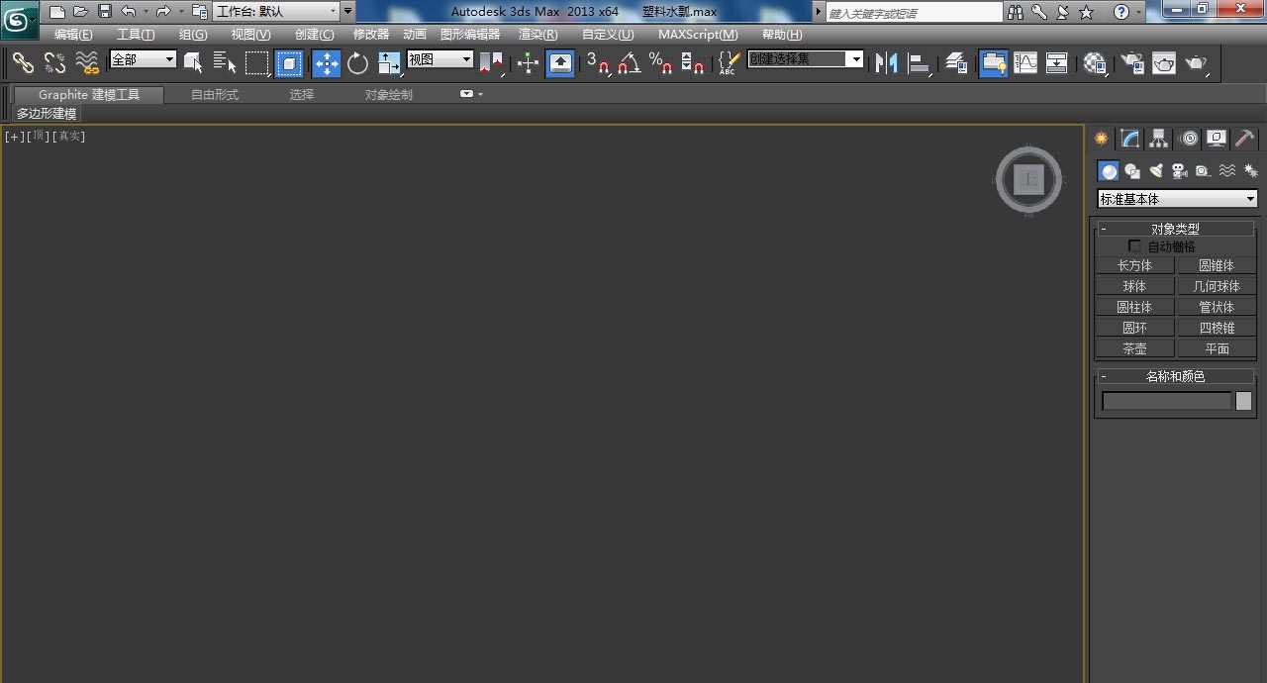
Task: Toggle the 3D Snaps button
Action: [597, 63]
